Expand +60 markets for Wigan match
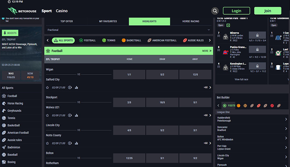This screenshot has height=167, width=290. tap(206, 87)
